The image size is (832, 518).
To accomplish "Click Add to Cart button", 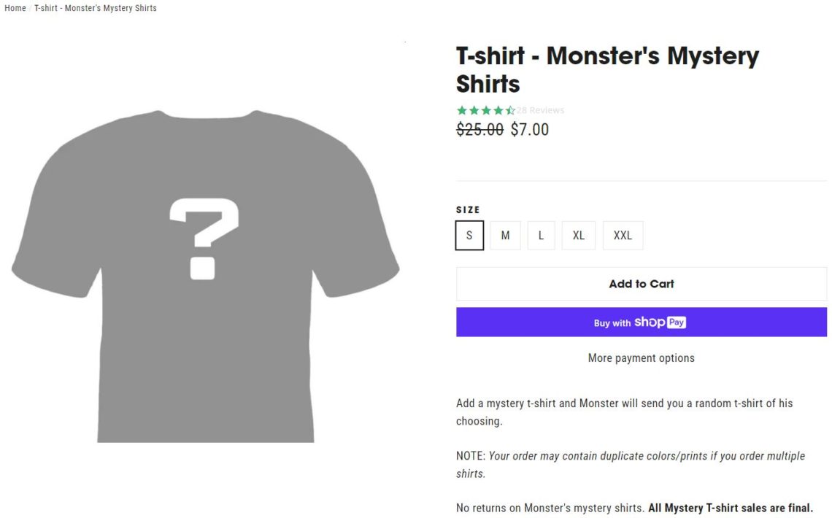I will pos(641,284).
